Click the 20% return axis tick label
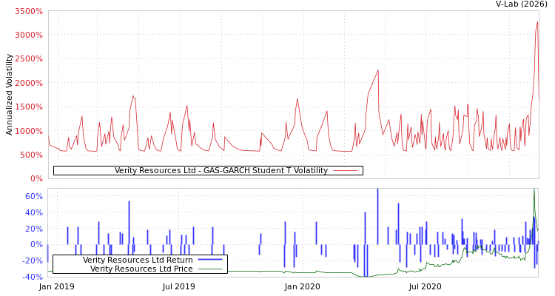 [33, 229]
